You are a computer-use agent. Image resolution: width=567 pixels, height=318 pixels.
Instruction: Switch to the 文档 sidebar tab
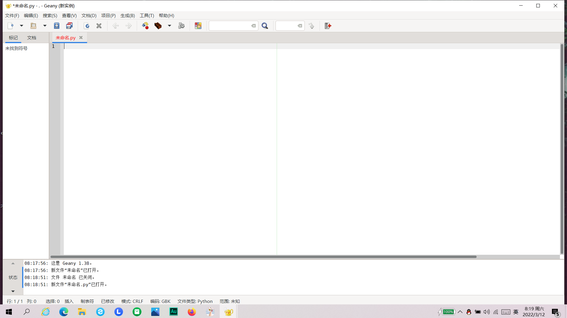click(x=32, y=38)
